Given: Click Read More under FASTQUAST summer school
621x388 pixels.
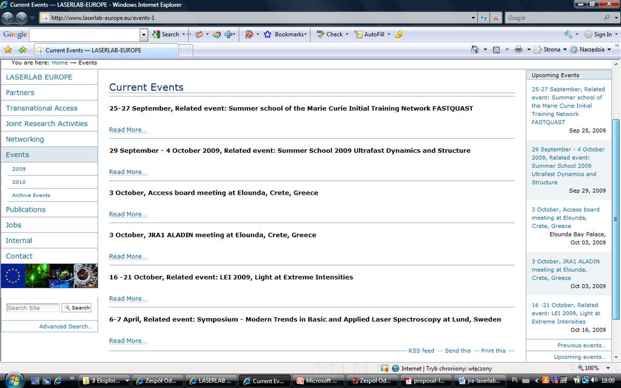Looking at the screenshot, I should click(128, 130).
